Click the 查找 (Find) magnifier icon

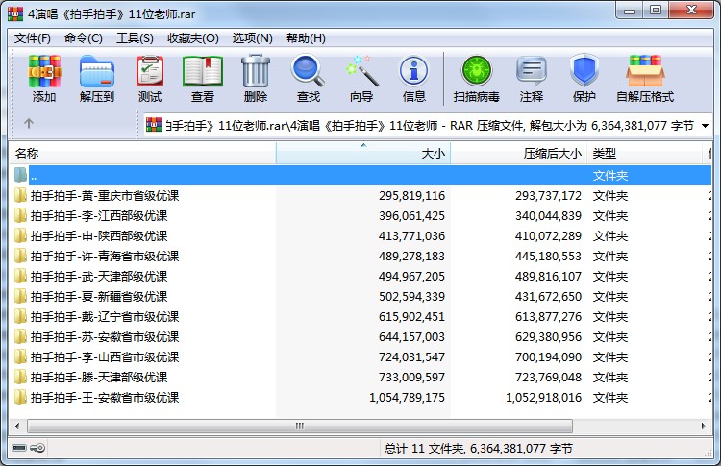click(x=308, y=72)
